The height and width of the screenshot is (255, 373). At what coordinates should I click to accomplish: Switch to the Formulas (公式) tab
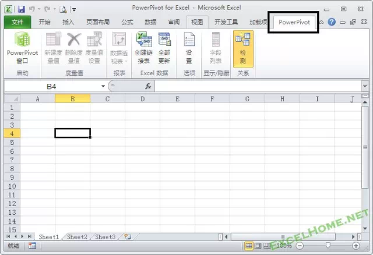127,22
